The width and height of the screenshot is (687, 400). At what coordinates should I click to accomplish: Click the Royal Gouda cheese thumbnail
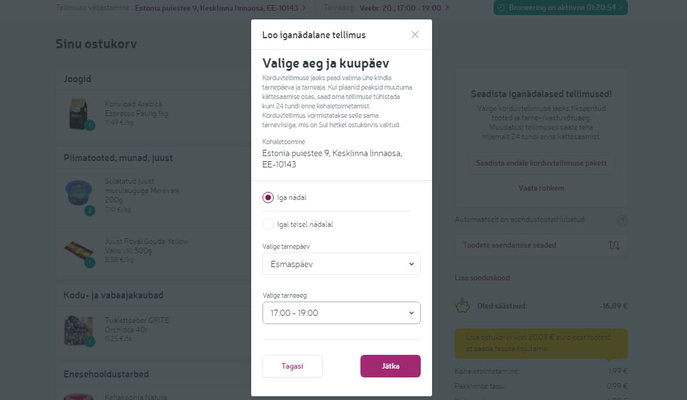tap(79, 250)
